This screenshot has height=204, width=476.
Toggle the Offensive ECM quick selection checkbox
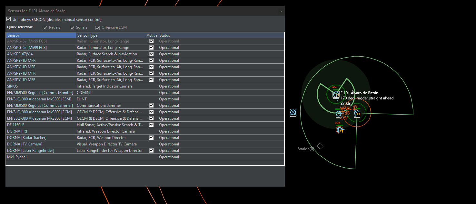pyautogui.click(x=98, y=28)
